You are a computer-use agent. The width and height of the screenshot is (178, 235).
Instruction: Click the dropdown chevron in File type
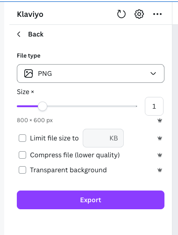(153, 73)
